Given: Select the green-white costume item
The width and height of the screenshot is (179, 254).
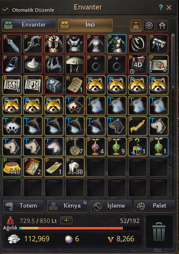Looking at the screenshot, I should tap(117, 44).
